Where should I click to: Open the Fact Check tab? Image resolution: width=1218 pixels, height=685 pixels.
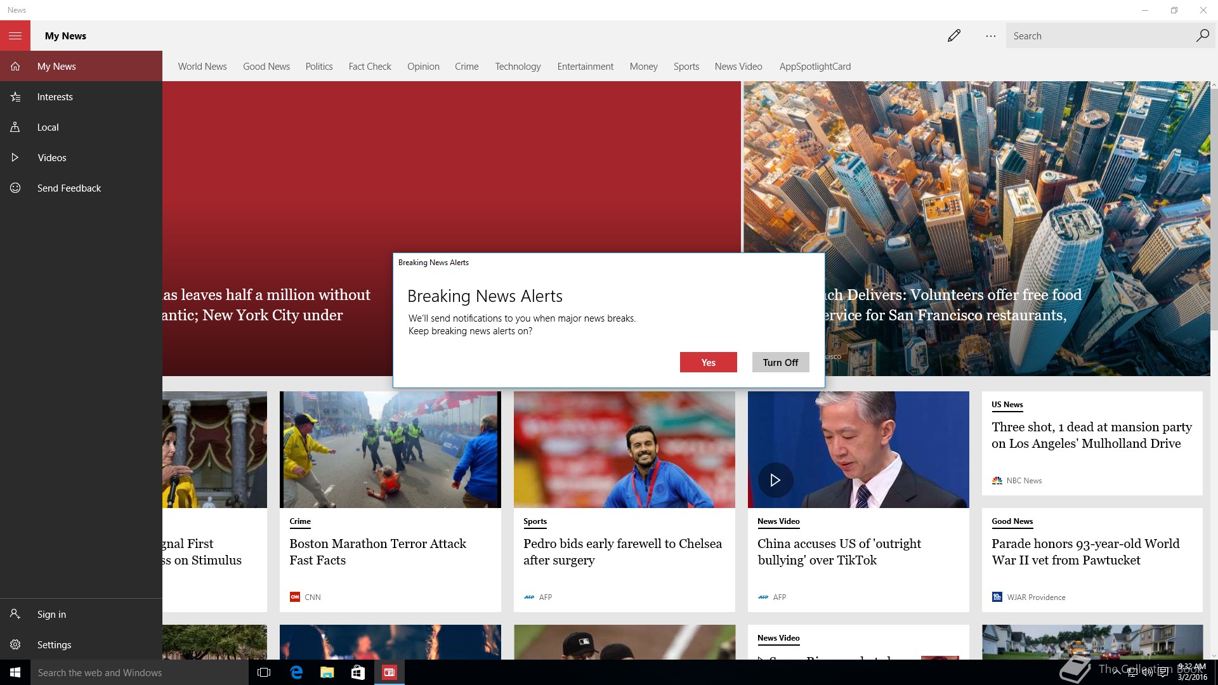click(x=370, y=66)
